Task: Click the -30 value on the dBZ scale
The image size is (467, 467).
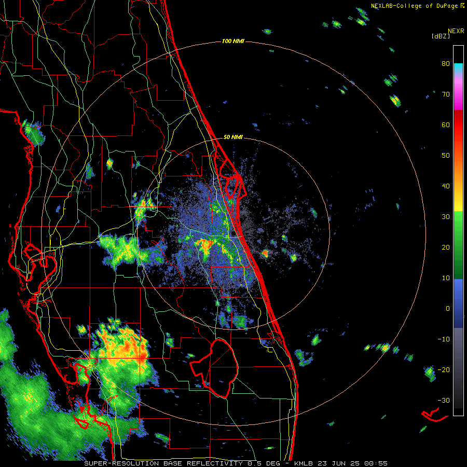Action: click(x=444, y=400)
